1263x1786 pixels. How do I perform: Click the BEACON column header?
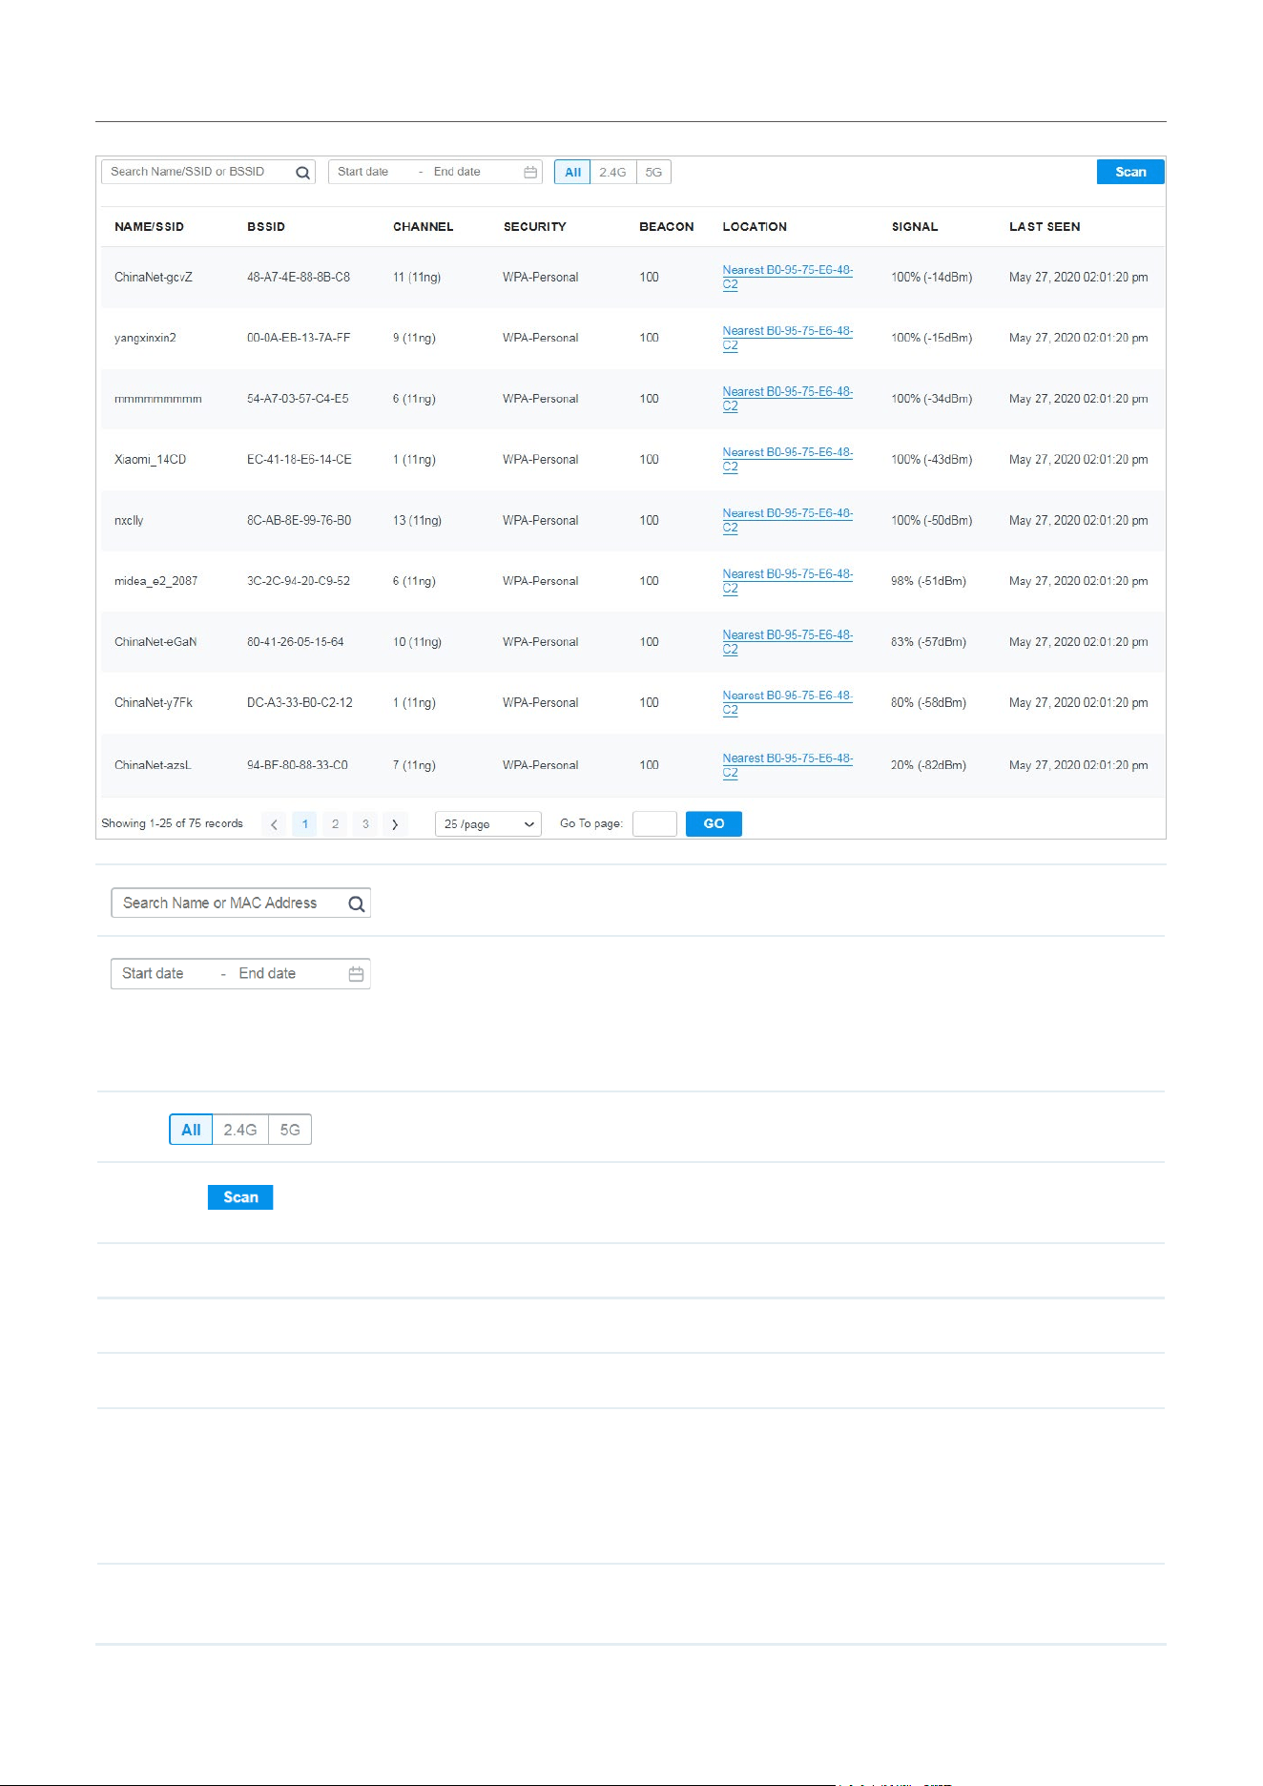[x=666, y=227]
